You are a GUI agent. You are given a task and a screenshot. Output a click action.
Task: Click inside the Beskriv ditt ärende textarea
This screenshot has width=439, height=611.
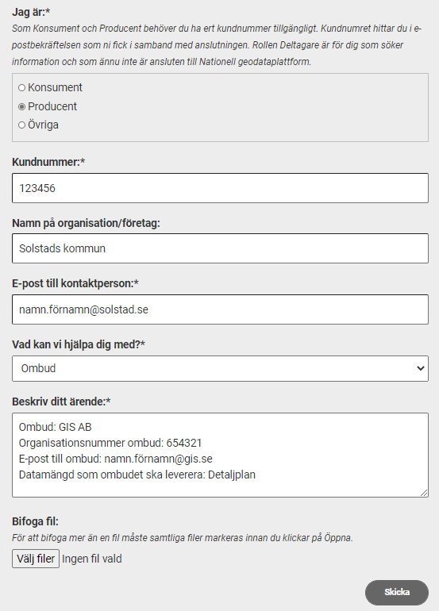coord(220,455)
